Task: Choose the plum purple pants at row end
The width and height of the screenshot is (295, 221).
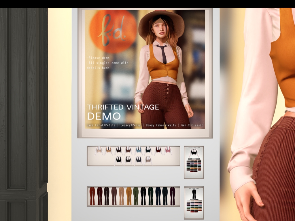Action: click(x=172, y=196)
